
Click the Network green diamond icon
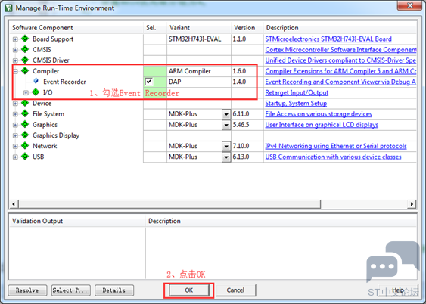coord(25,146)
